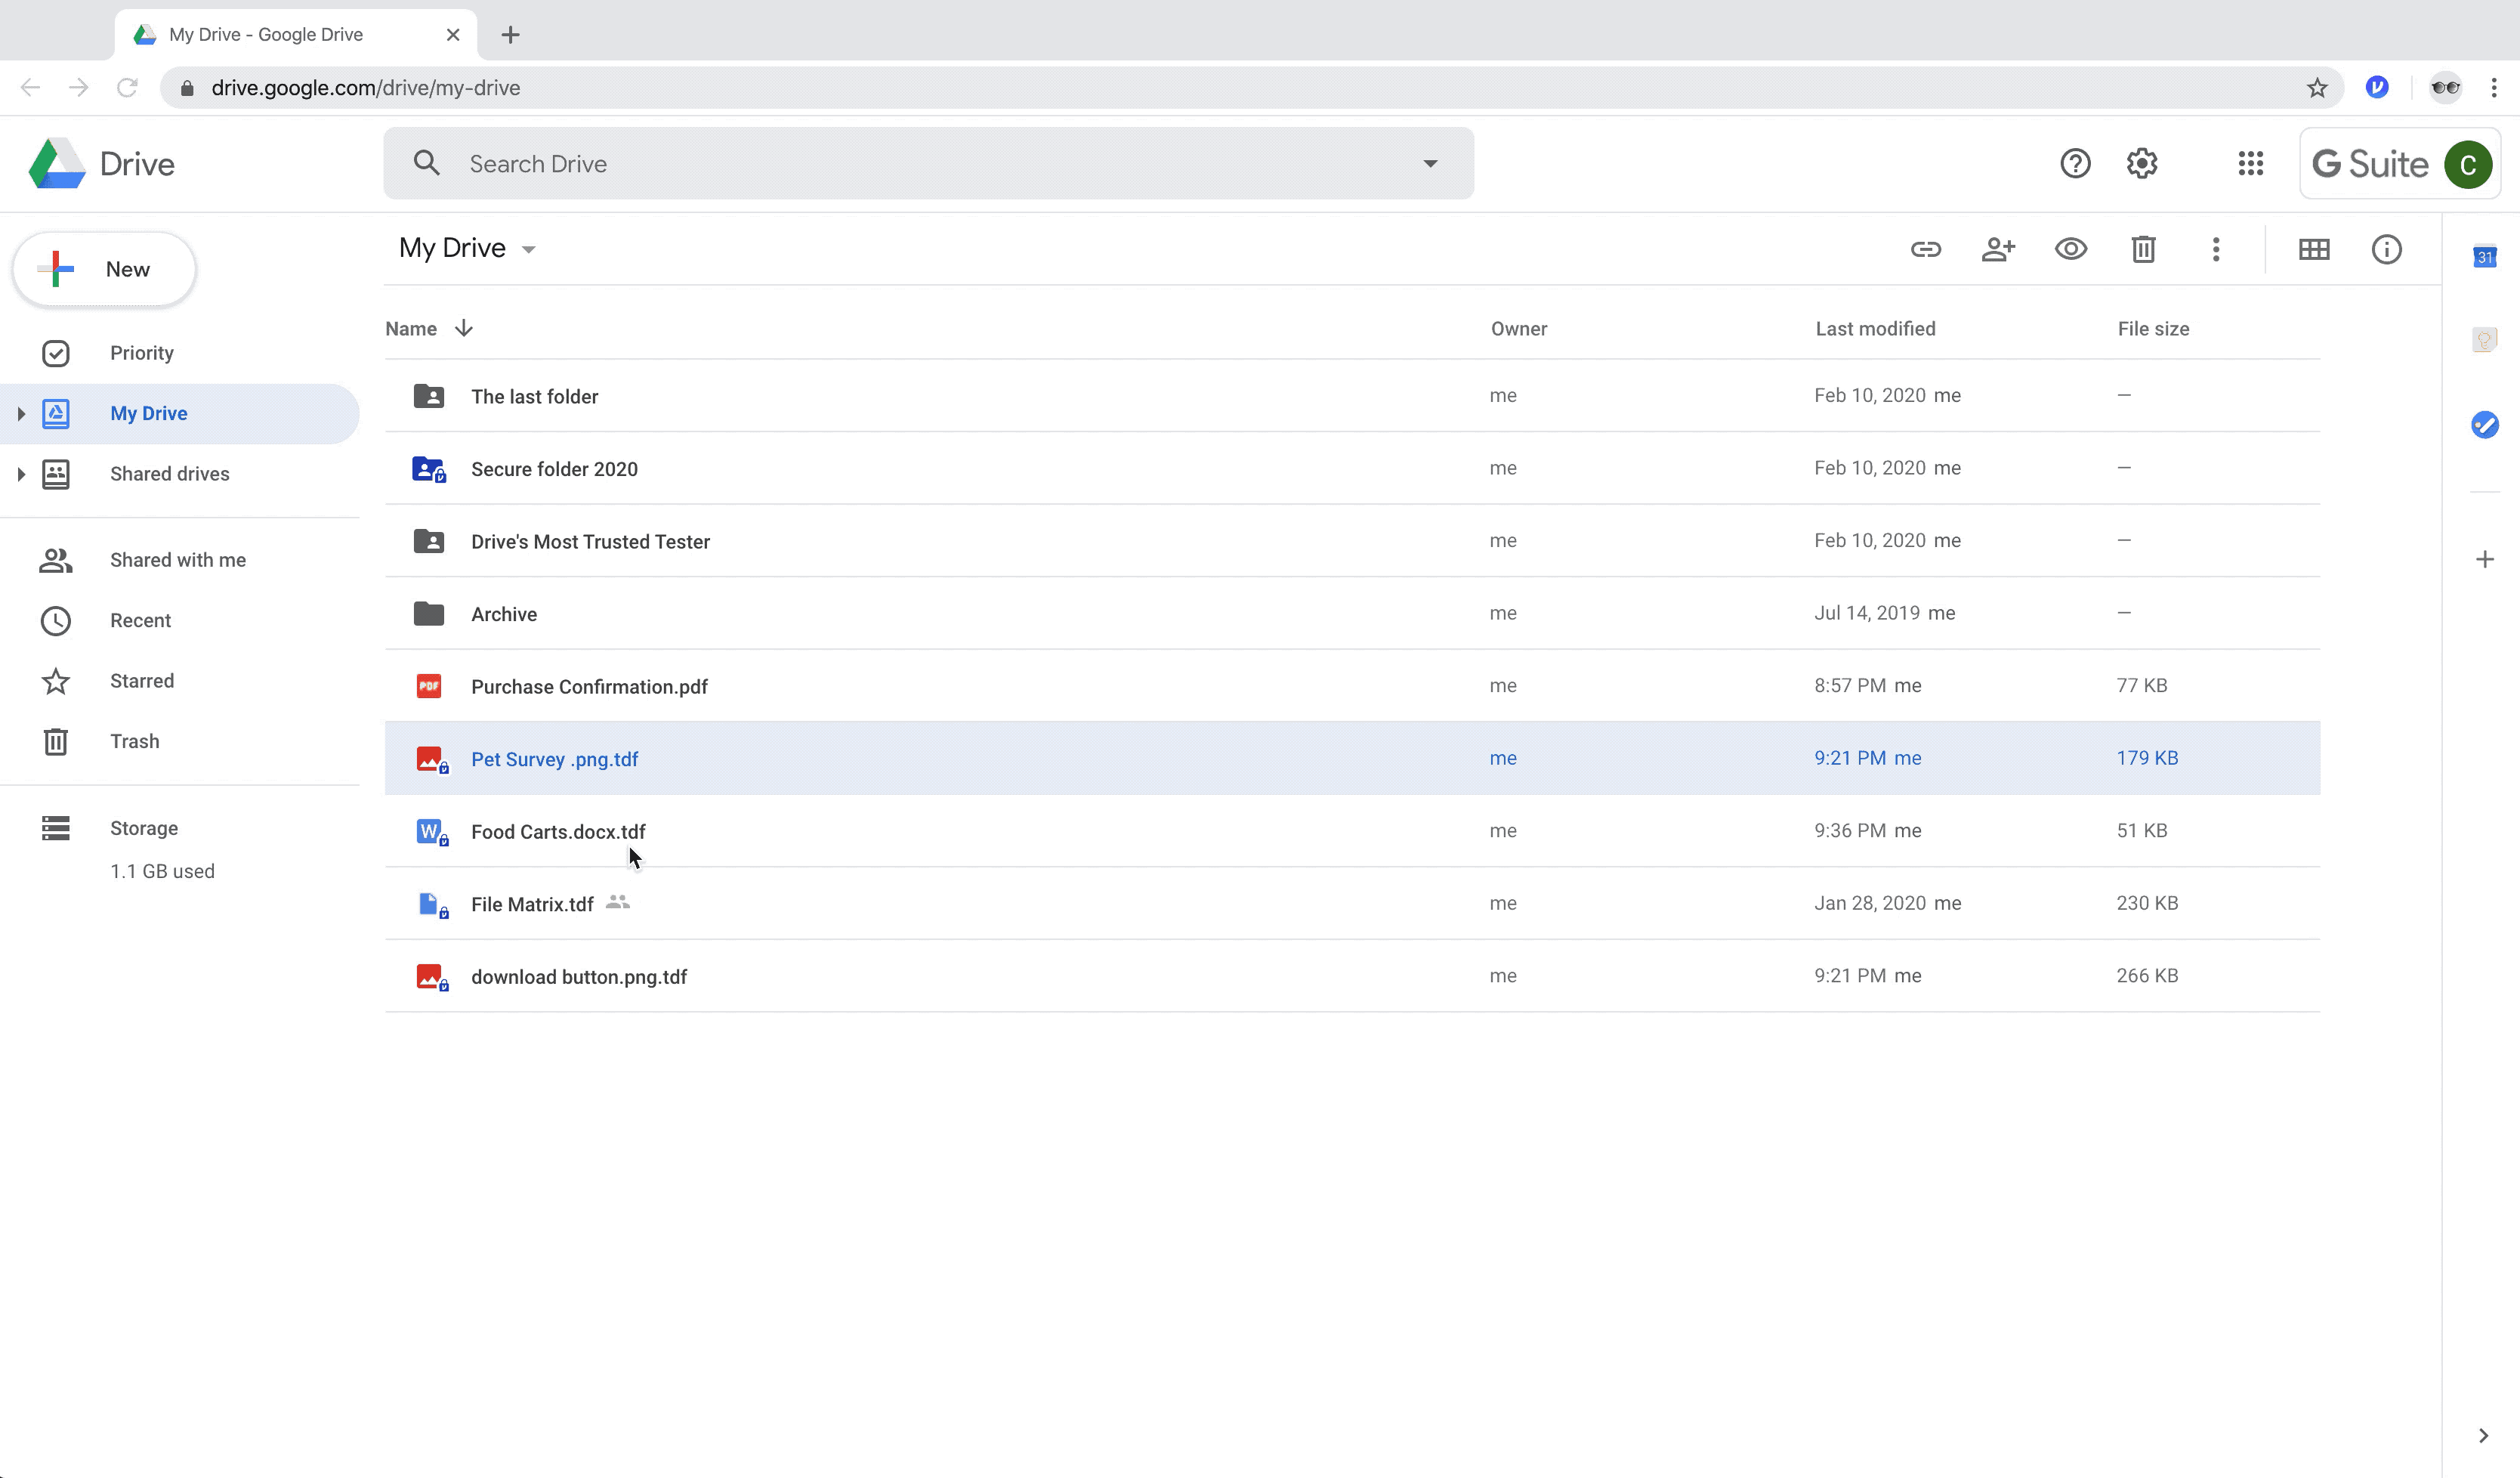Open a new browser tab
2520x1478 pixels.
pos(510,35)
